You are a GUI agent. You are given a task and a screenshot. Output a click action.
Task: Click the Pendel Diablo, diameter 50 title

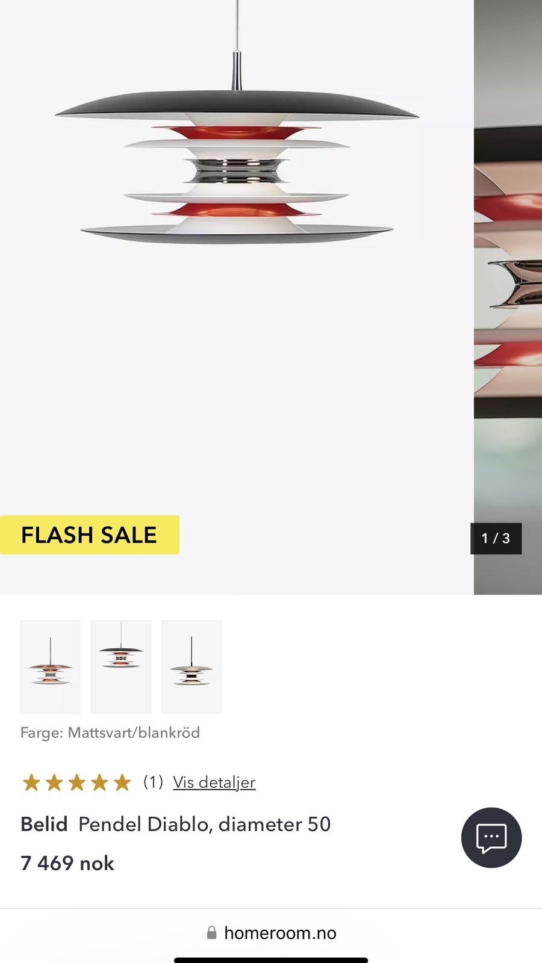click(205, 824)
